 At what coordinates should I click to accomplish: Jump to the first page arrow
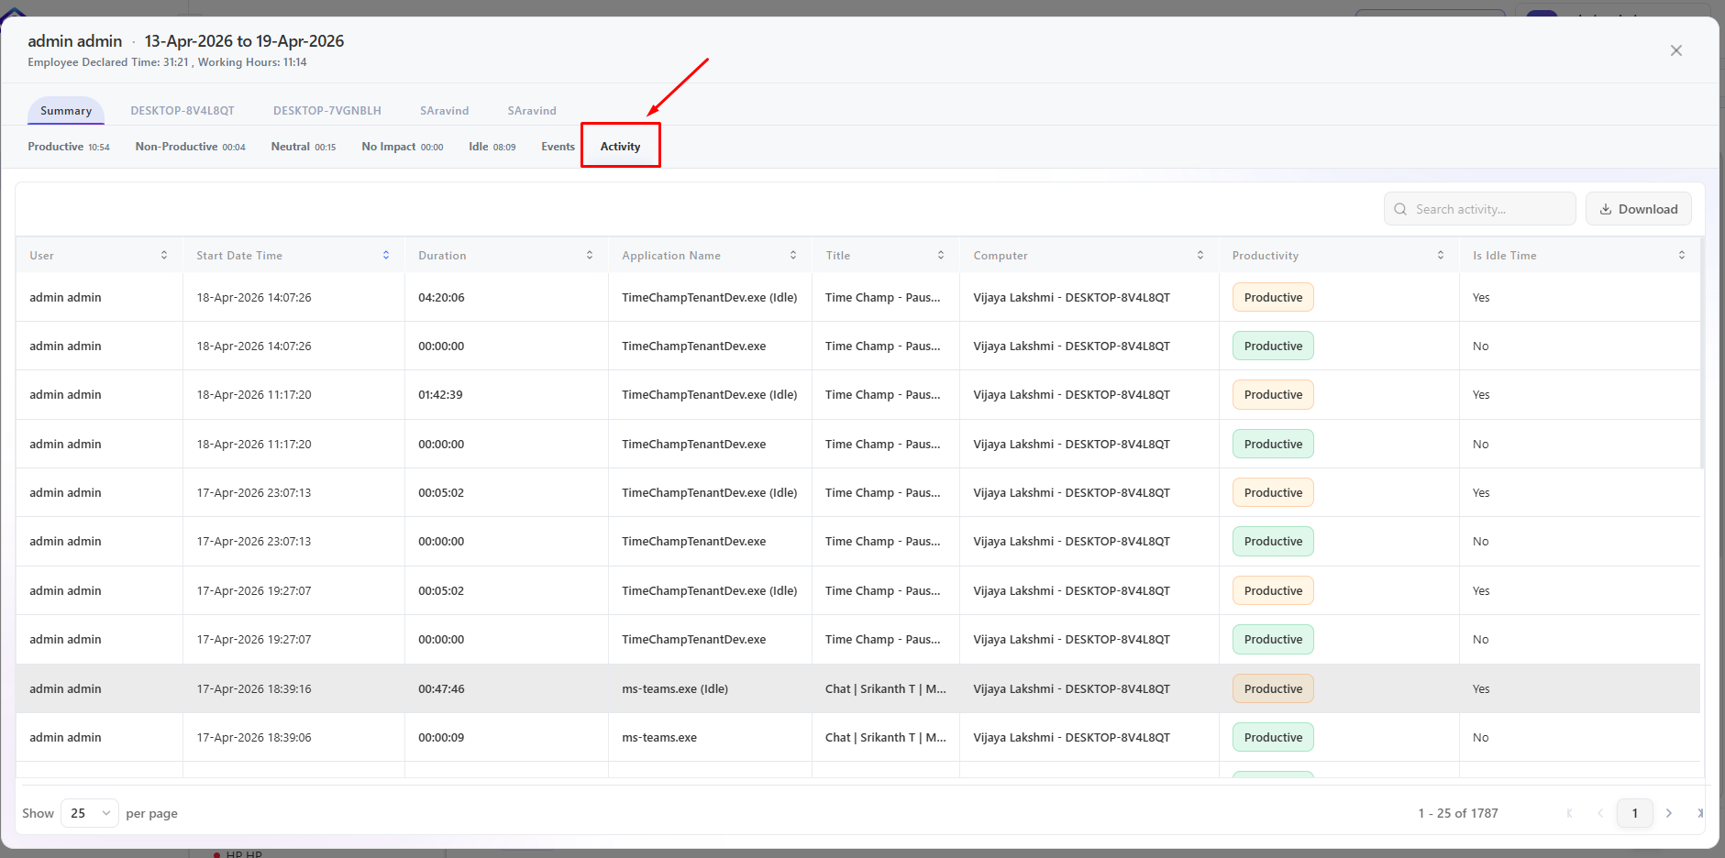[x=1569, y=813]
